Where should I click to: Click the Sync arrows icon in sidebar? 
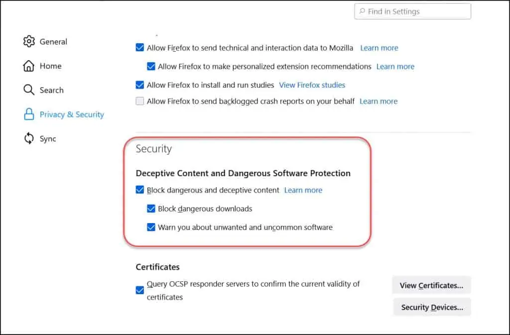(x=29, y=139)
